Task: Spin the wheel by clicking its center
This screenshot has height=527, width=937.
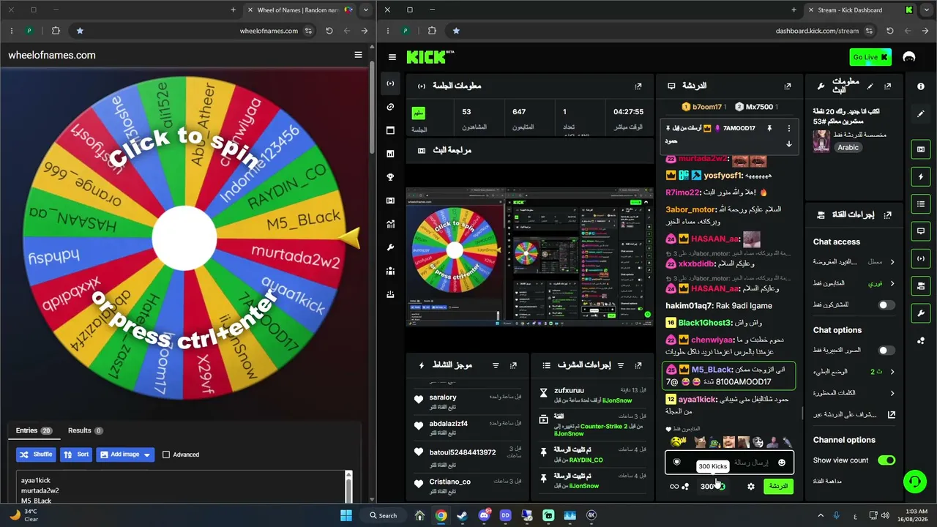Action: point(184,239)
